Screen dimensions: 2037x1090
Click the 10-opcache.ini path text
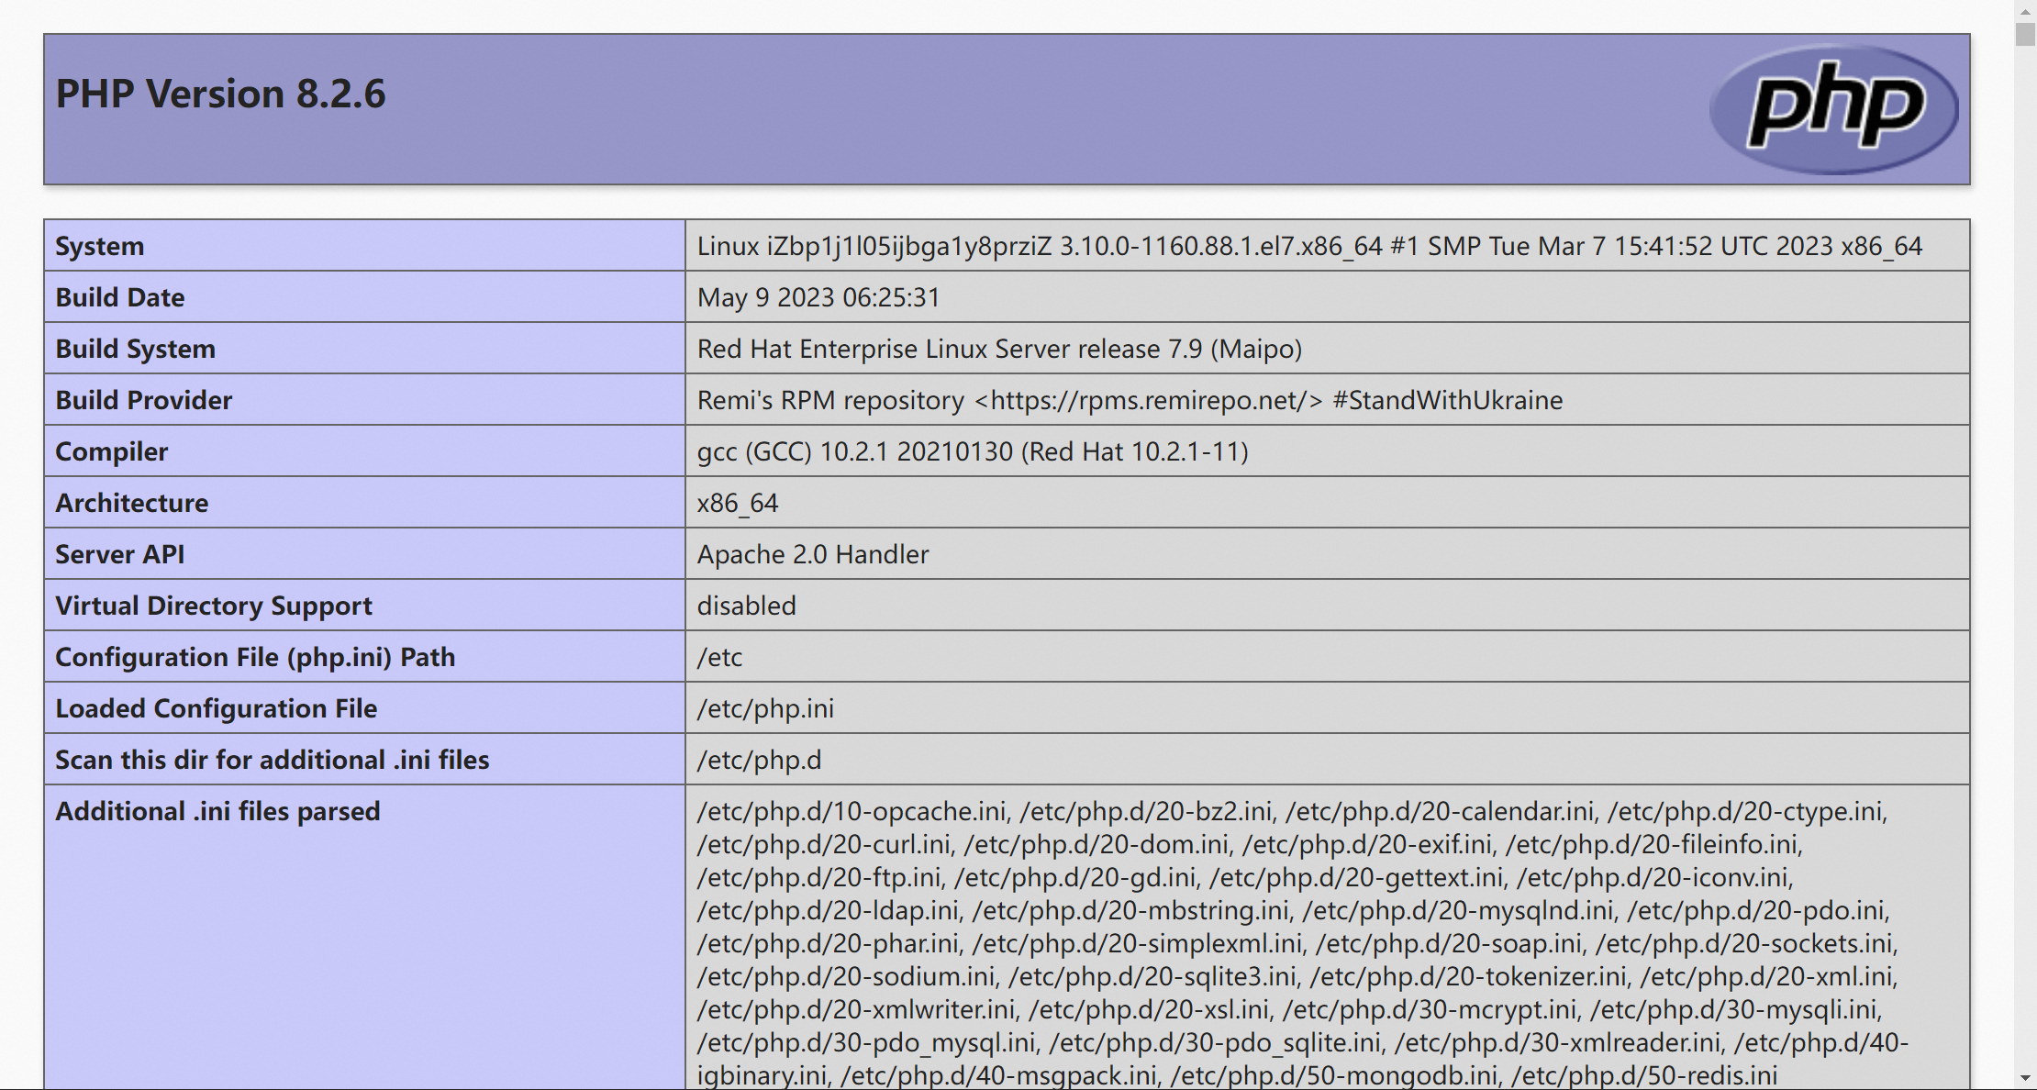pos(852,811)
